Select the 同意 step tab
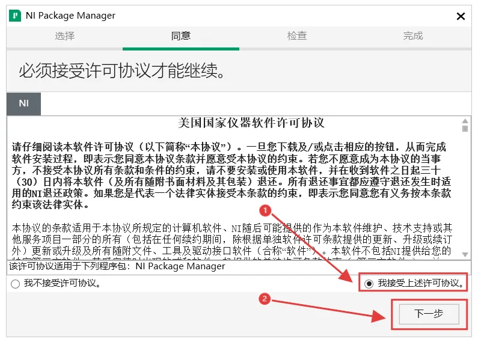 (181, 36)
